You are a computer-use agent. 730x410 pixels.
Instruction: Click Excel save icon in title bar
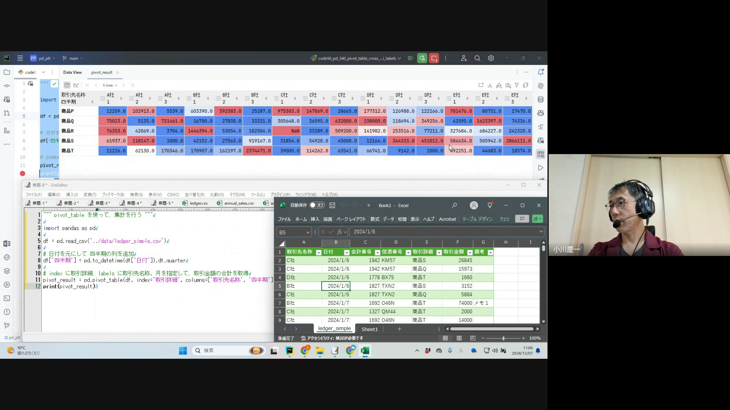pyautogui.click(x=332, y=205)
